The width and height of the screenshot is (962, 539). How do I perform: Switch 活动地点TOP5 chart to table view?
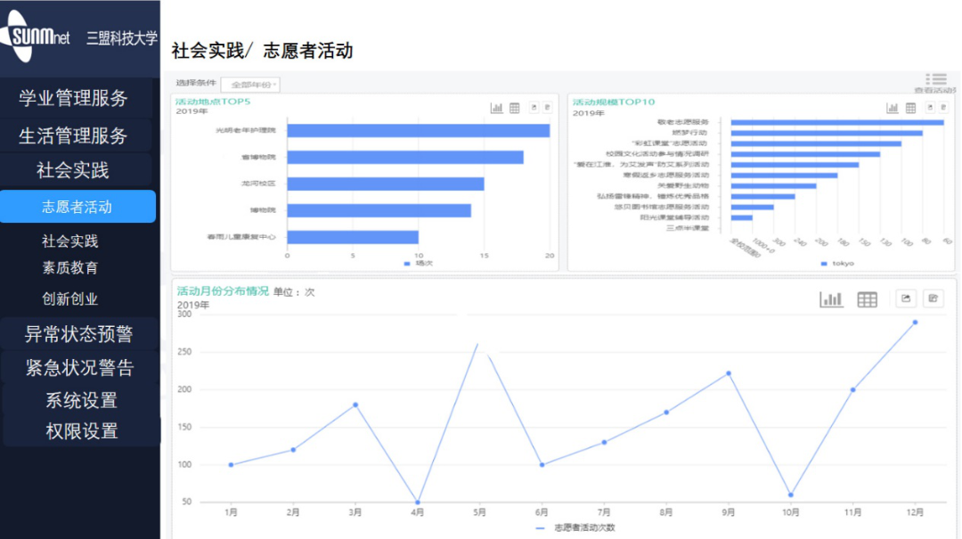pos(514,107)
